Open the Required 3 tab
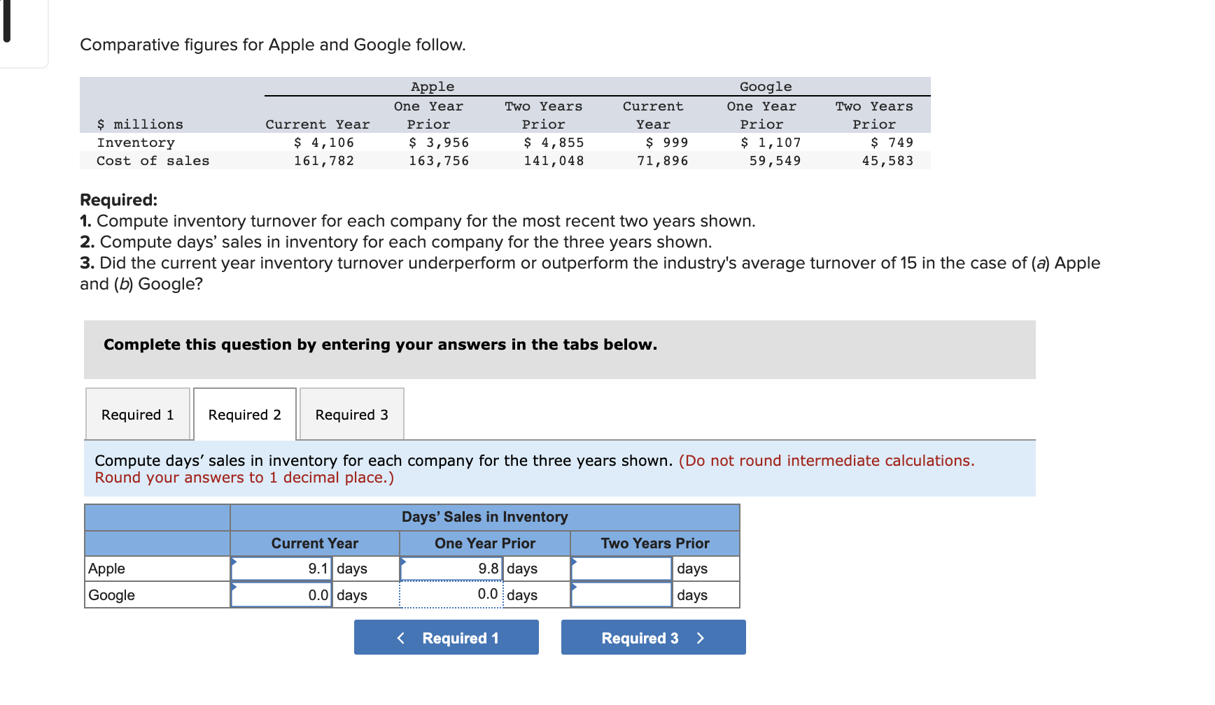The image size is (1215, 705). (352, 414)
